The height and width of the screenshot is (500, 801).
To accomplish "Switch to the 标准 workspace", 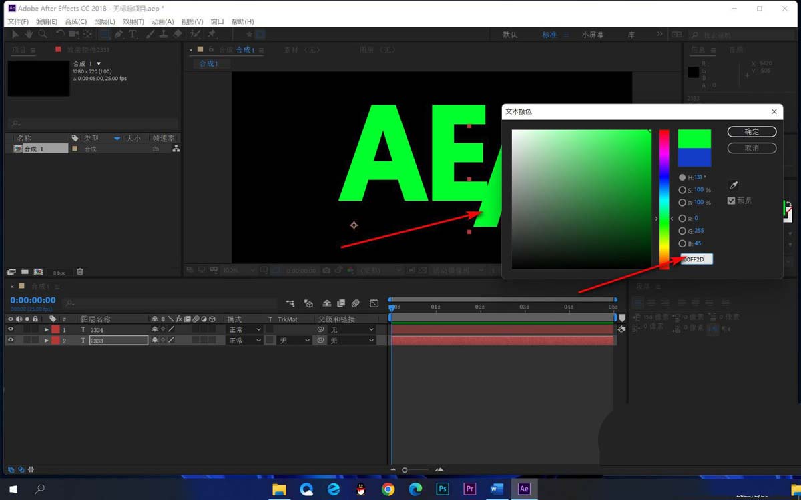I will [549, 35].
